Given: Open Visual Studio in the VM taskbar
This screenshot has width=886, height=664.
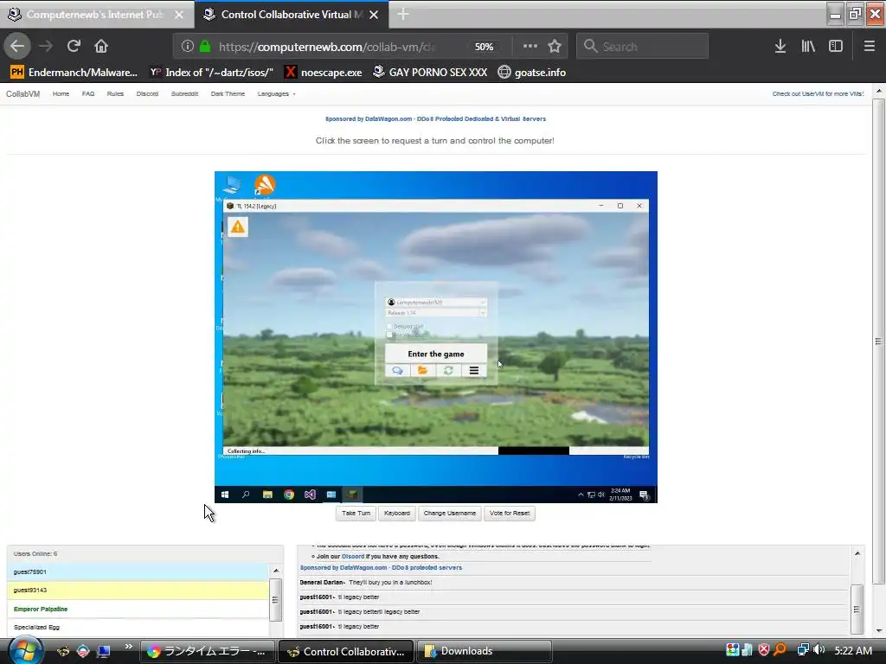Looking at the screenshot, I should (x=310, y=495).
